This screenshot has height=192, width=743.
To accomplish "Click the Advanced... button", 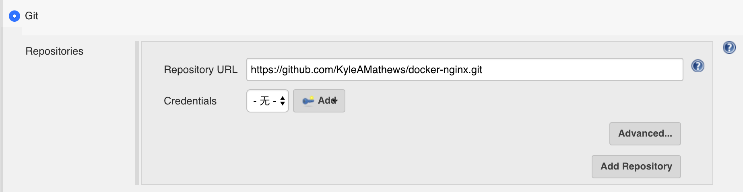I will click(x=645, y=134).
